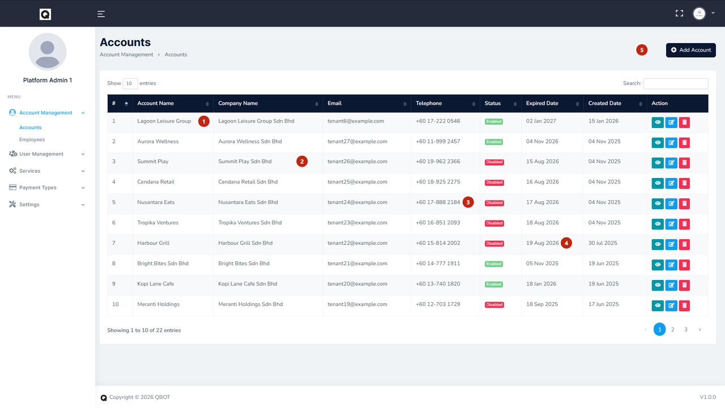Image resolution: width=725 pixels, height=408 pixels.
Task: Sort table by Status column
Action: click(501, 103)
